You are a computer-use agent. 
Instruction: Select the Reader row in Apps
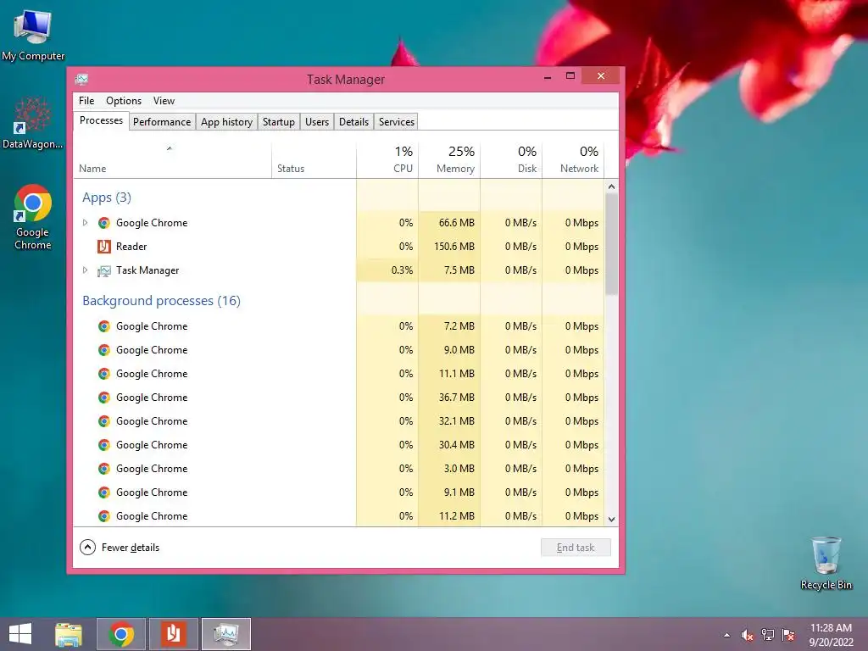[339, 247]
